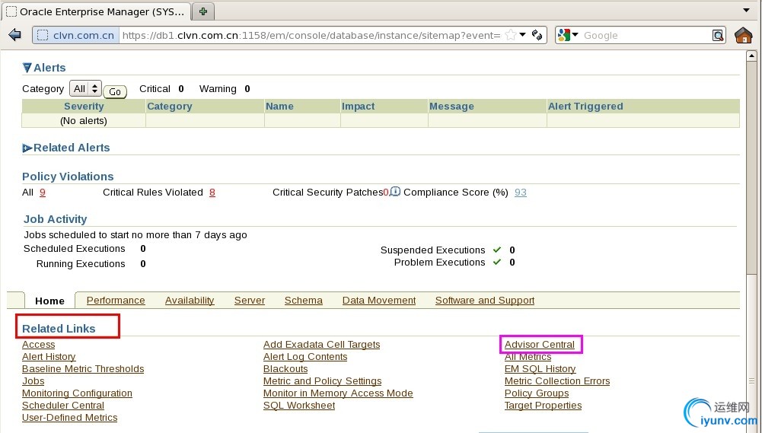Open Monitoring Configuration link
762x433 pixels.
coord(77,393)
